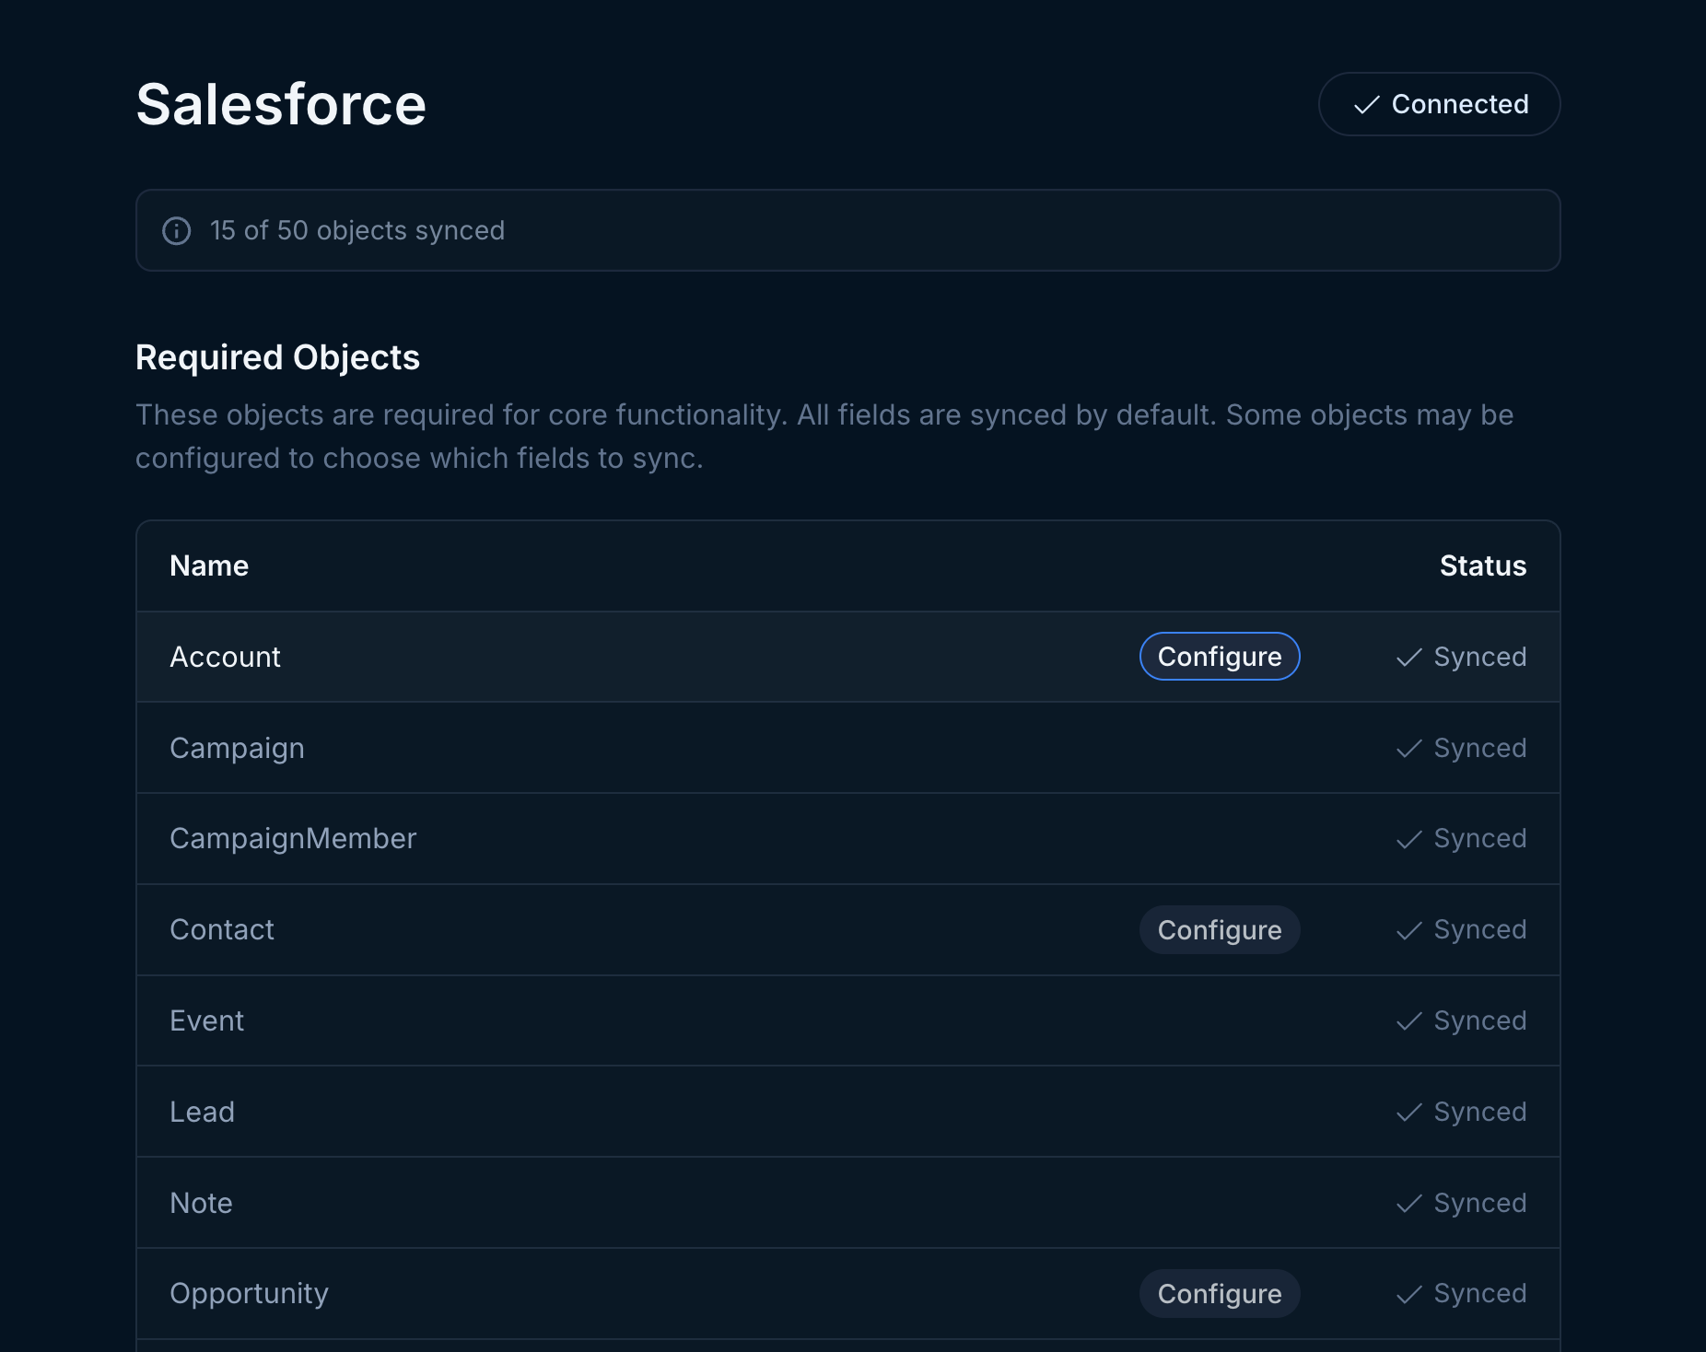Image resolution: width=1706 pixels, height=1352 pixels.
Task: Toggle sync status on the Event row
Action: click(1460, 1020)
